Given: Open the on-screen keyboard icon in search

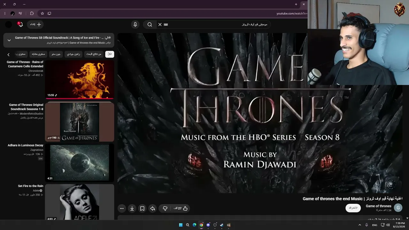Looking at the screenshot, I should coord(166,25).
